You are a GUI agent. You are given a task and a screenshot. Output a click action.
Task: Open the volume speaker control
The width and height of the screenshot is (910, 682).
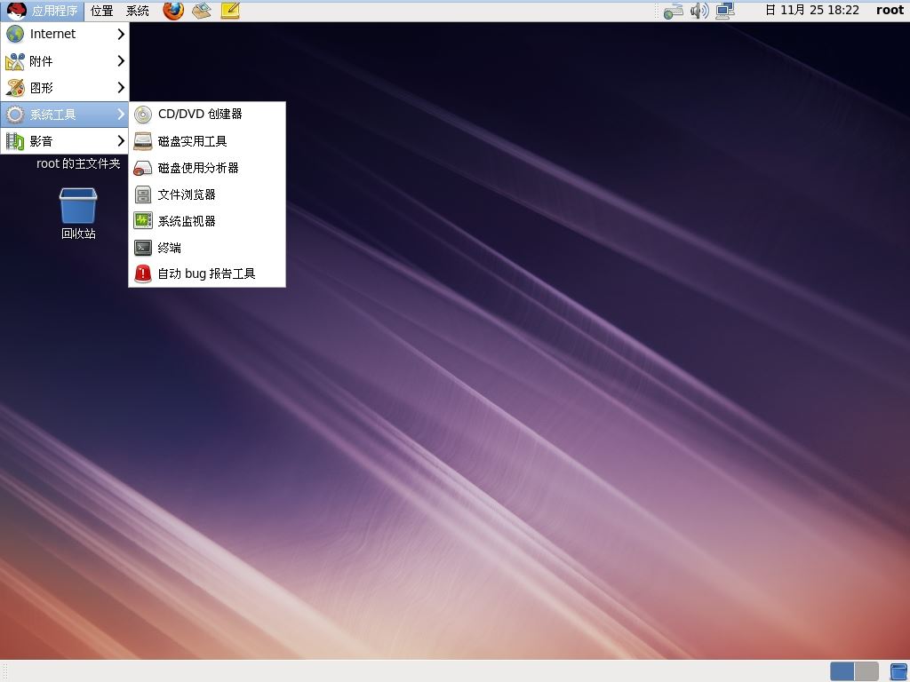coord(699,11)
